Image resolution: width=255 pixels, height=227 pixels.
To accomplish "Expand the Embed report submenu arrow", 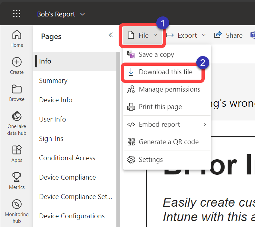I will tap(205, 124).
